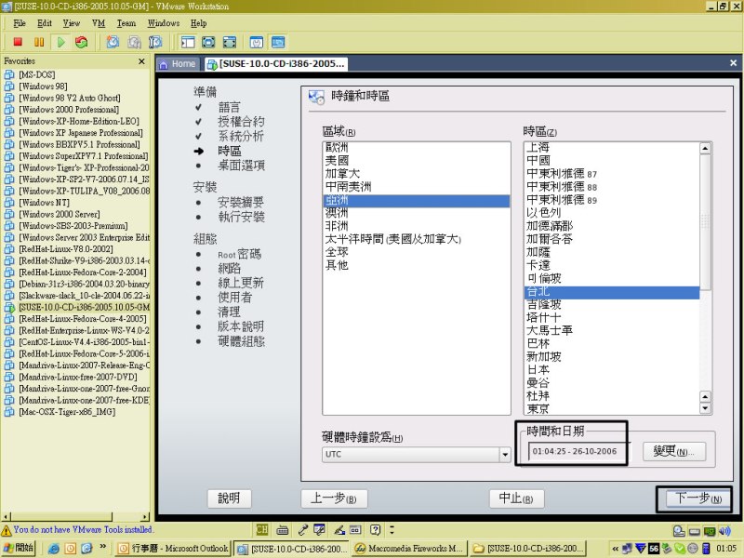The height and width of the screenshot is (558, 744).
Task: Click the 下一步 next button
Action: (x=697, y=498)
